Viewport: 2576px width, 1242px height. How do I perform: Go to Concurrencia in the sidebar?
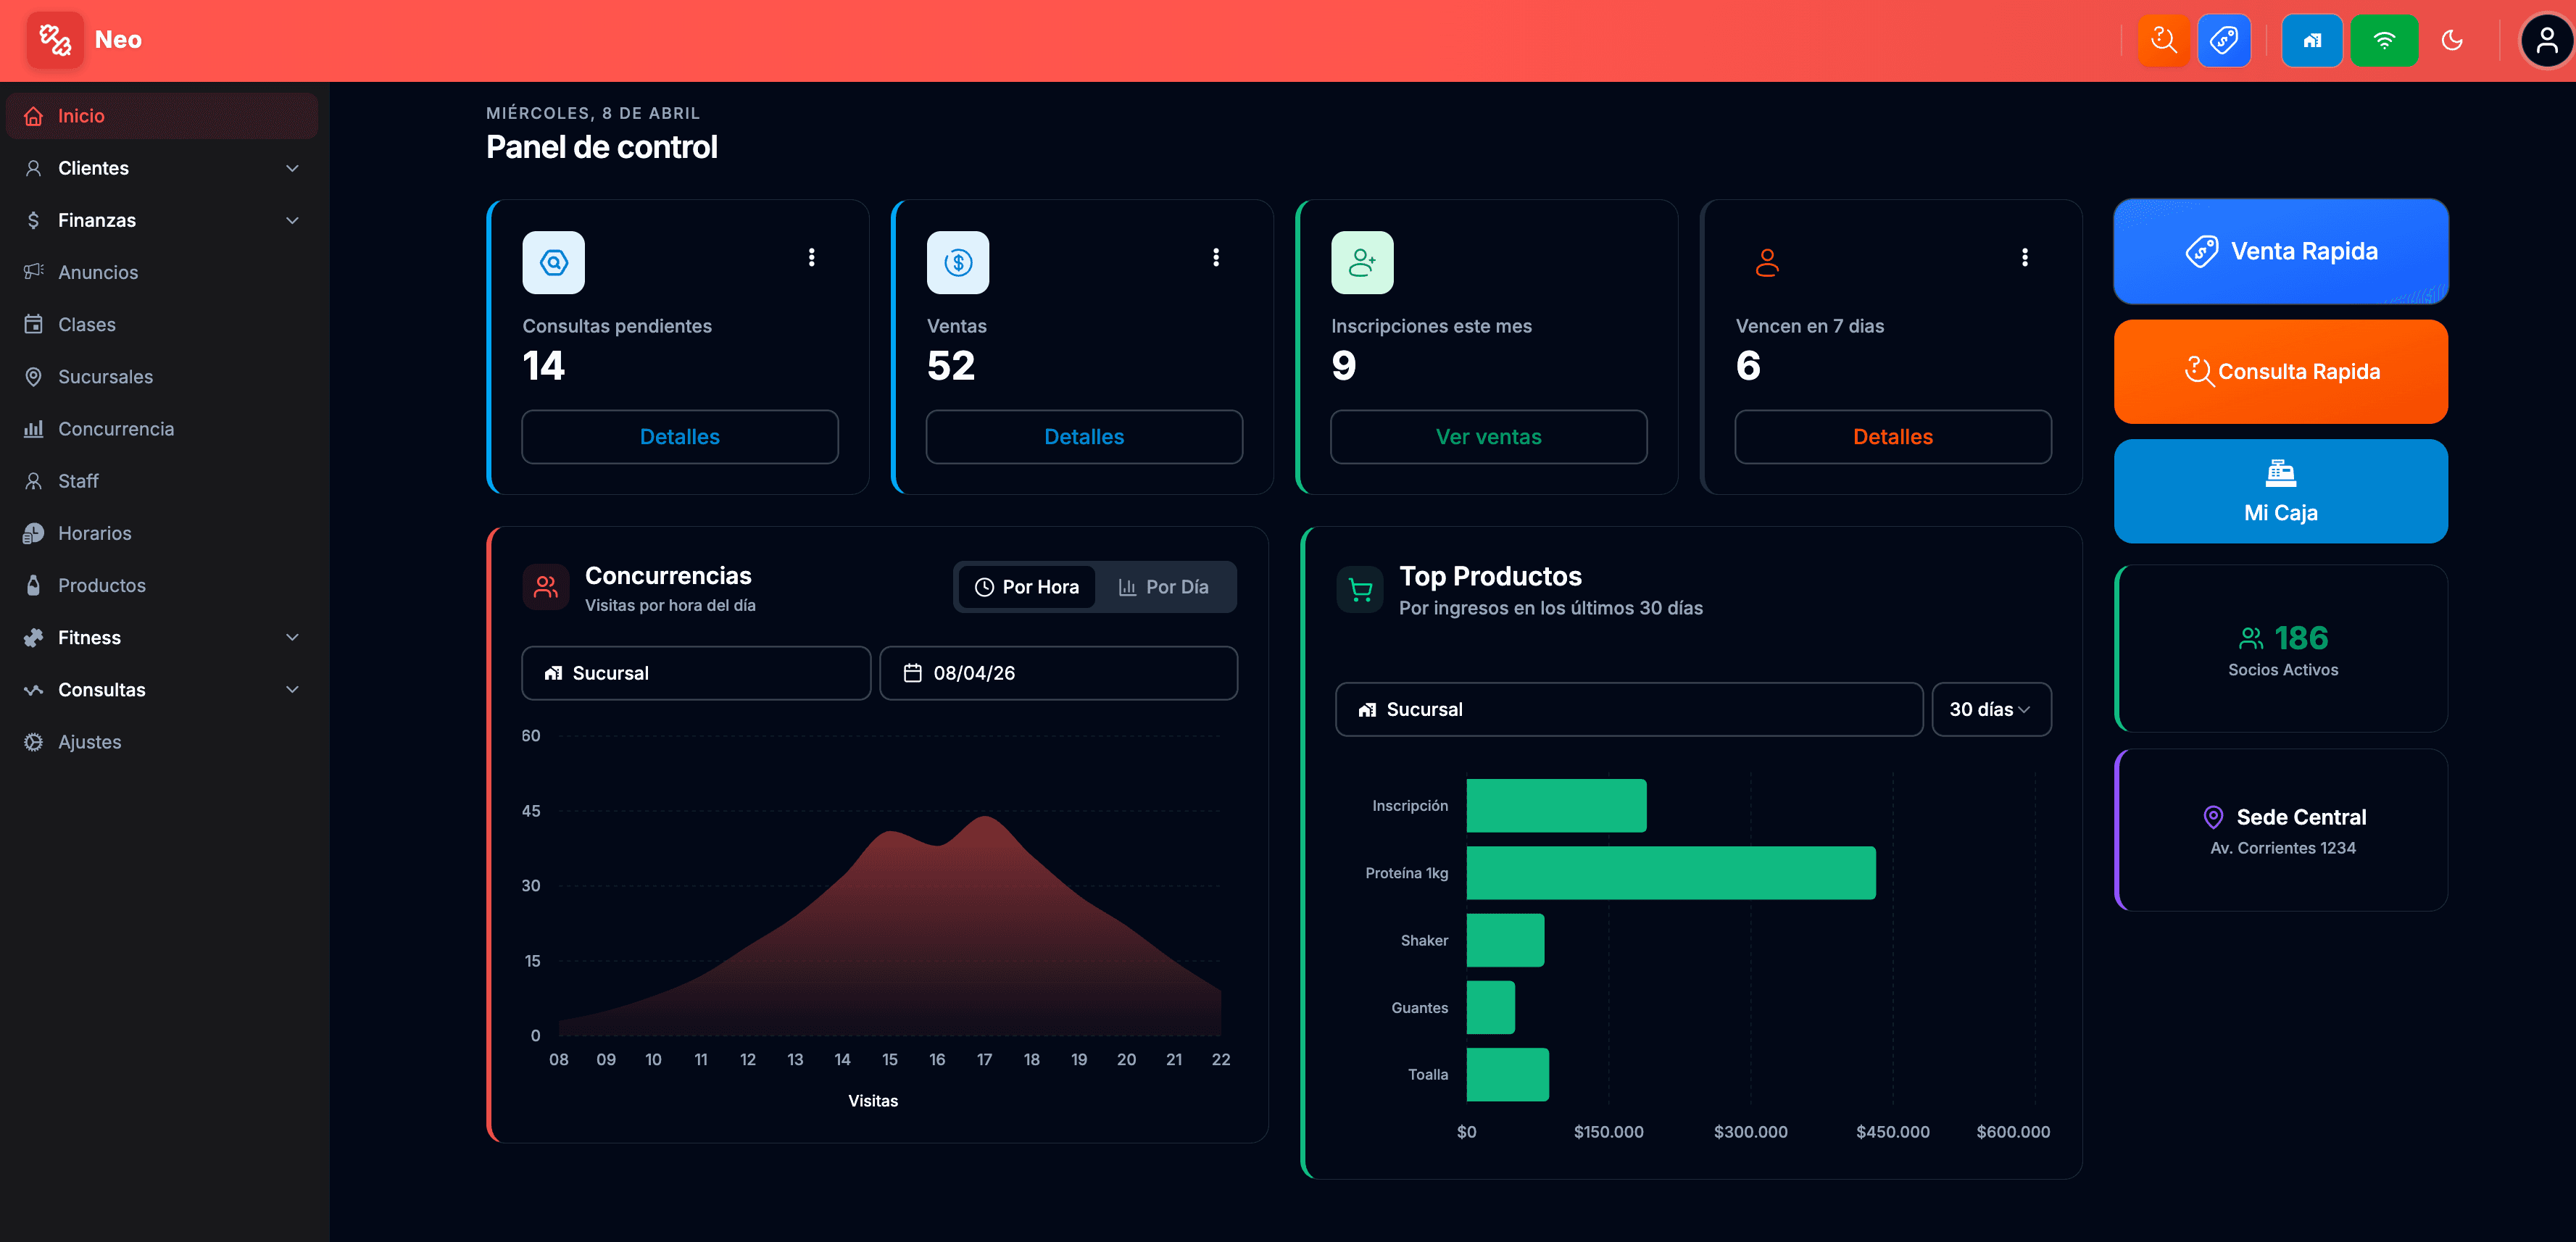[x=115, y=429]
